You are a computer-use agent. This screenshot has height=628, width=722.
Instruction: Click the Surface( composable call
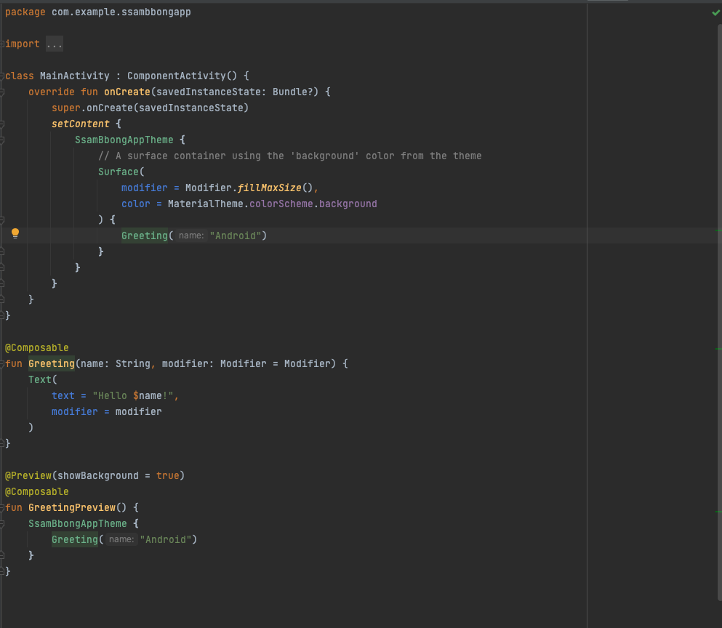point(121,172)
